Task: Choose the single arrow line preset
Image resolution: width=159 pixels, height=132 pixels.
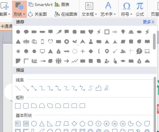Action: [x=26, y=88]
